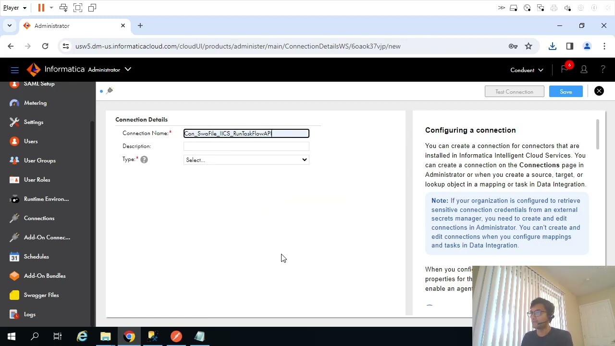The image size is (615, 346).
Task: Open the notifications flag with badge
Action: [x=565, y=70]
